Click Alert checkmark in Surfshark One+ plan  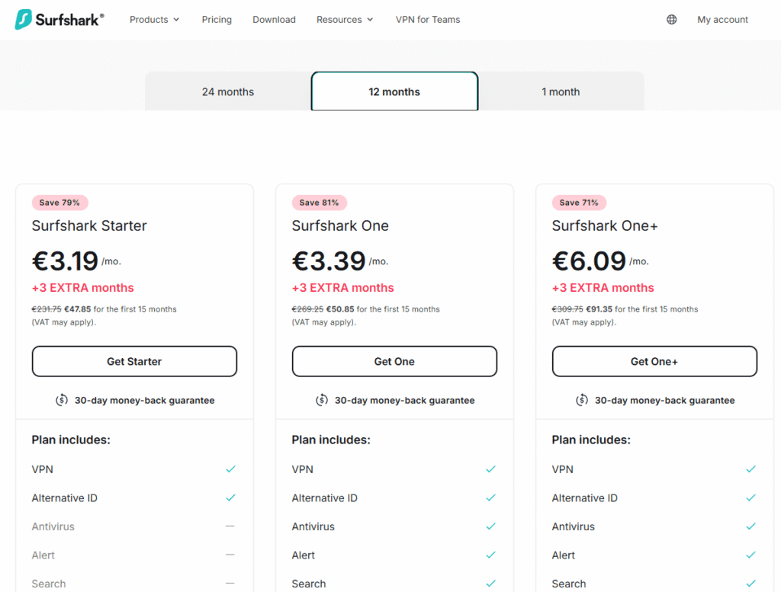click(x=750, y=555)
